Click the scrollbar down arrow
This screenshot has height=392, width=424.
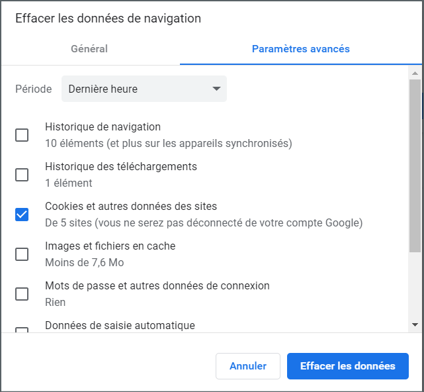(415, 324)
